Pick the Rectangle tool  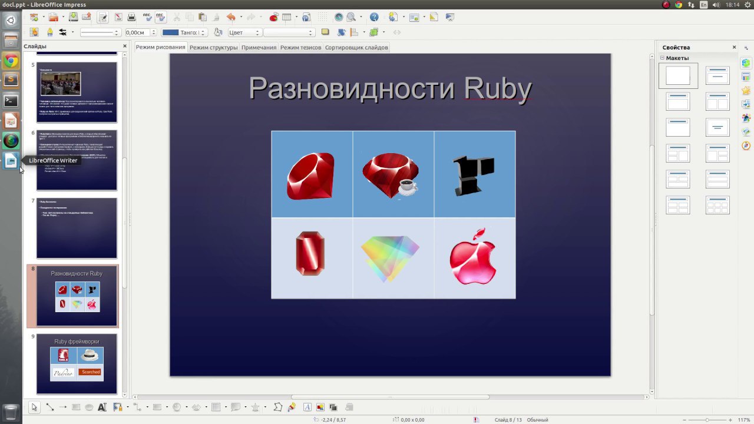[75, 407]
